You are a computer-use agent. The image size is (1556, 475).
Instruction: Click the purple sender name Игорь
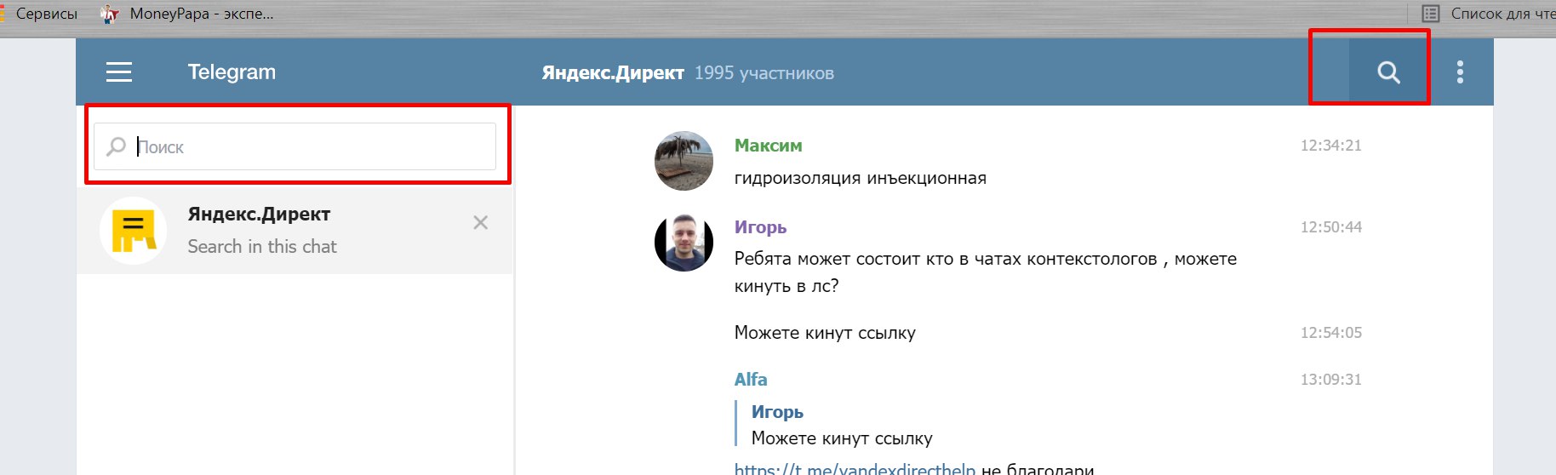click(760, 227)
